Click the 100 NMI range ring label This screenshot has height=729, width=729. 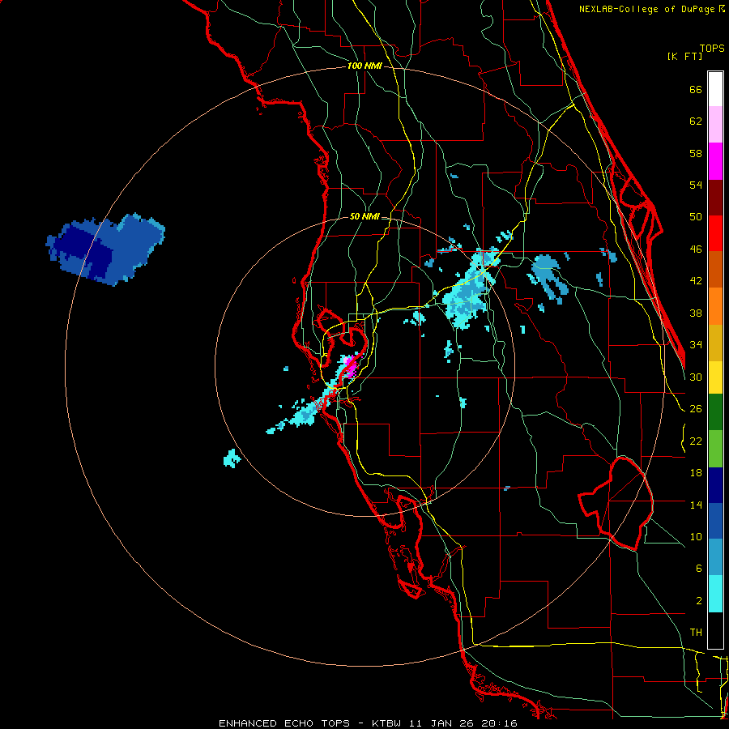click(x=364, y=66)
